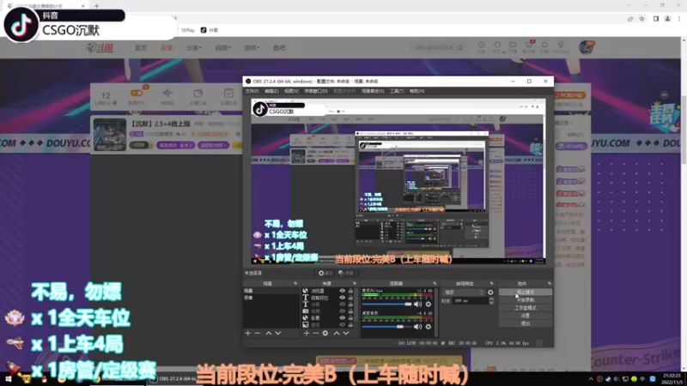The width and height of the screenshot is (687, 386).
Task: Move the source up in the Sources panel
Action: coord(337,334)
